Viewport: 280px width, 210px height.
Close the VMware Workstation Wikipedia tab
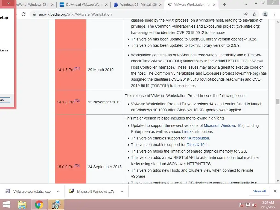point(214,5)
